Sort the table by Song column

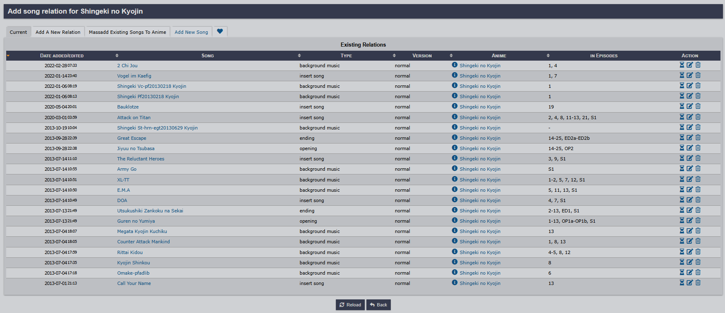[x=207, y=56]
